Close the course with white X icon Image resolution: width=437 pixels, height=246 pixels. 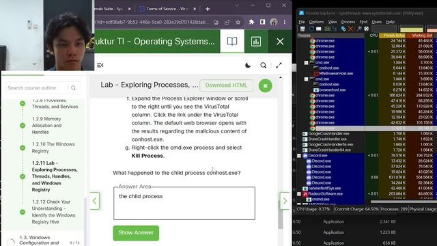280,41
